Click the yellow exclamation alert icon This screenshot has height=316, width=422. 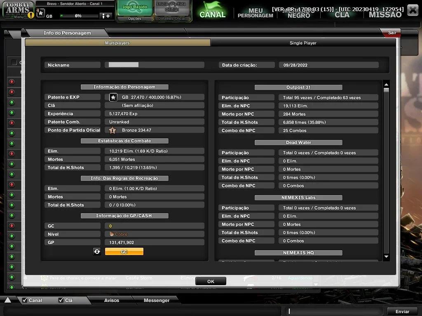(x=30, y=15)
